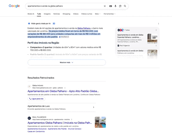Play the AI overview audio speaker icon
Viewport: 172px width, 133px height.
[x=54, y=24]
